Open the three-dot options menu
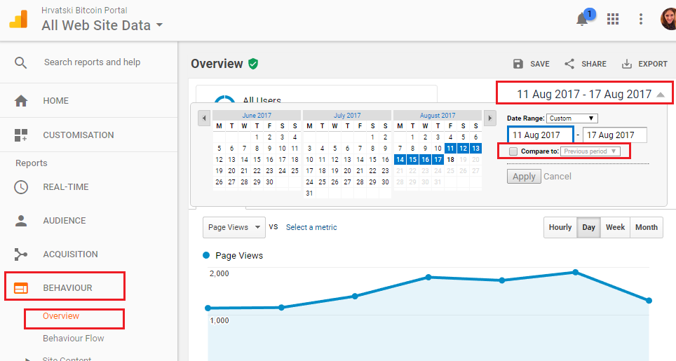 (x=641, y=20)
